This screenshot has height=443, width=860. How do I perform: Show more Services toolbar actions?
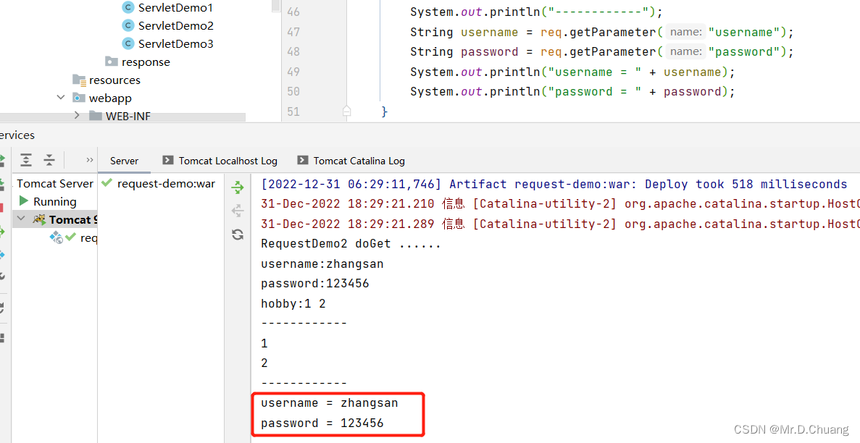pyautogui.click(x=90, y=160)
